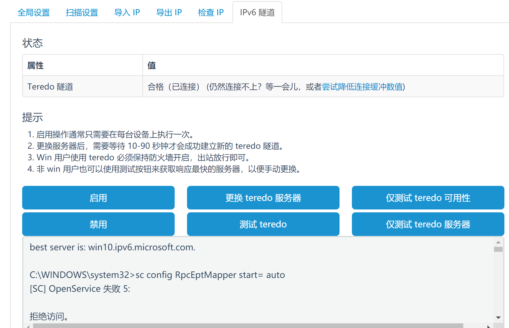Switch to the 检查 IP tab
Image resolution: width=509 pixels, height=328 pixels.
pos(211,12)
